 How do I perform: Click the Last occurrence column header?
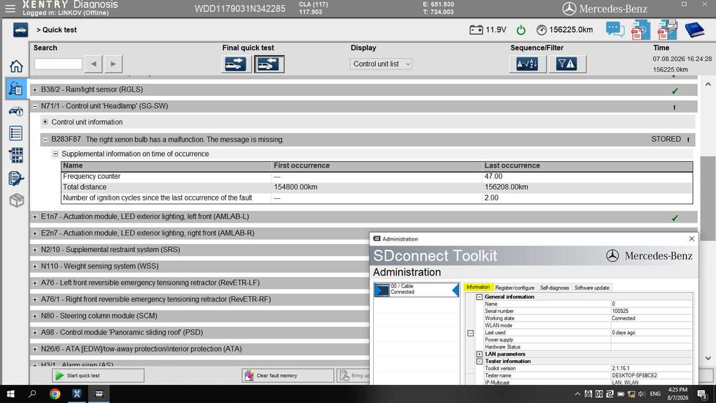click(587, 165)
